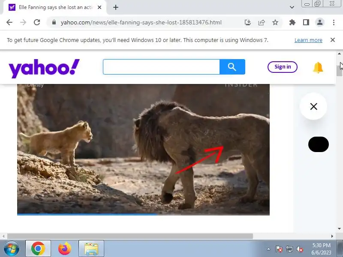
Task: Reload the Yahoo news page
Action: click(37, 22)
